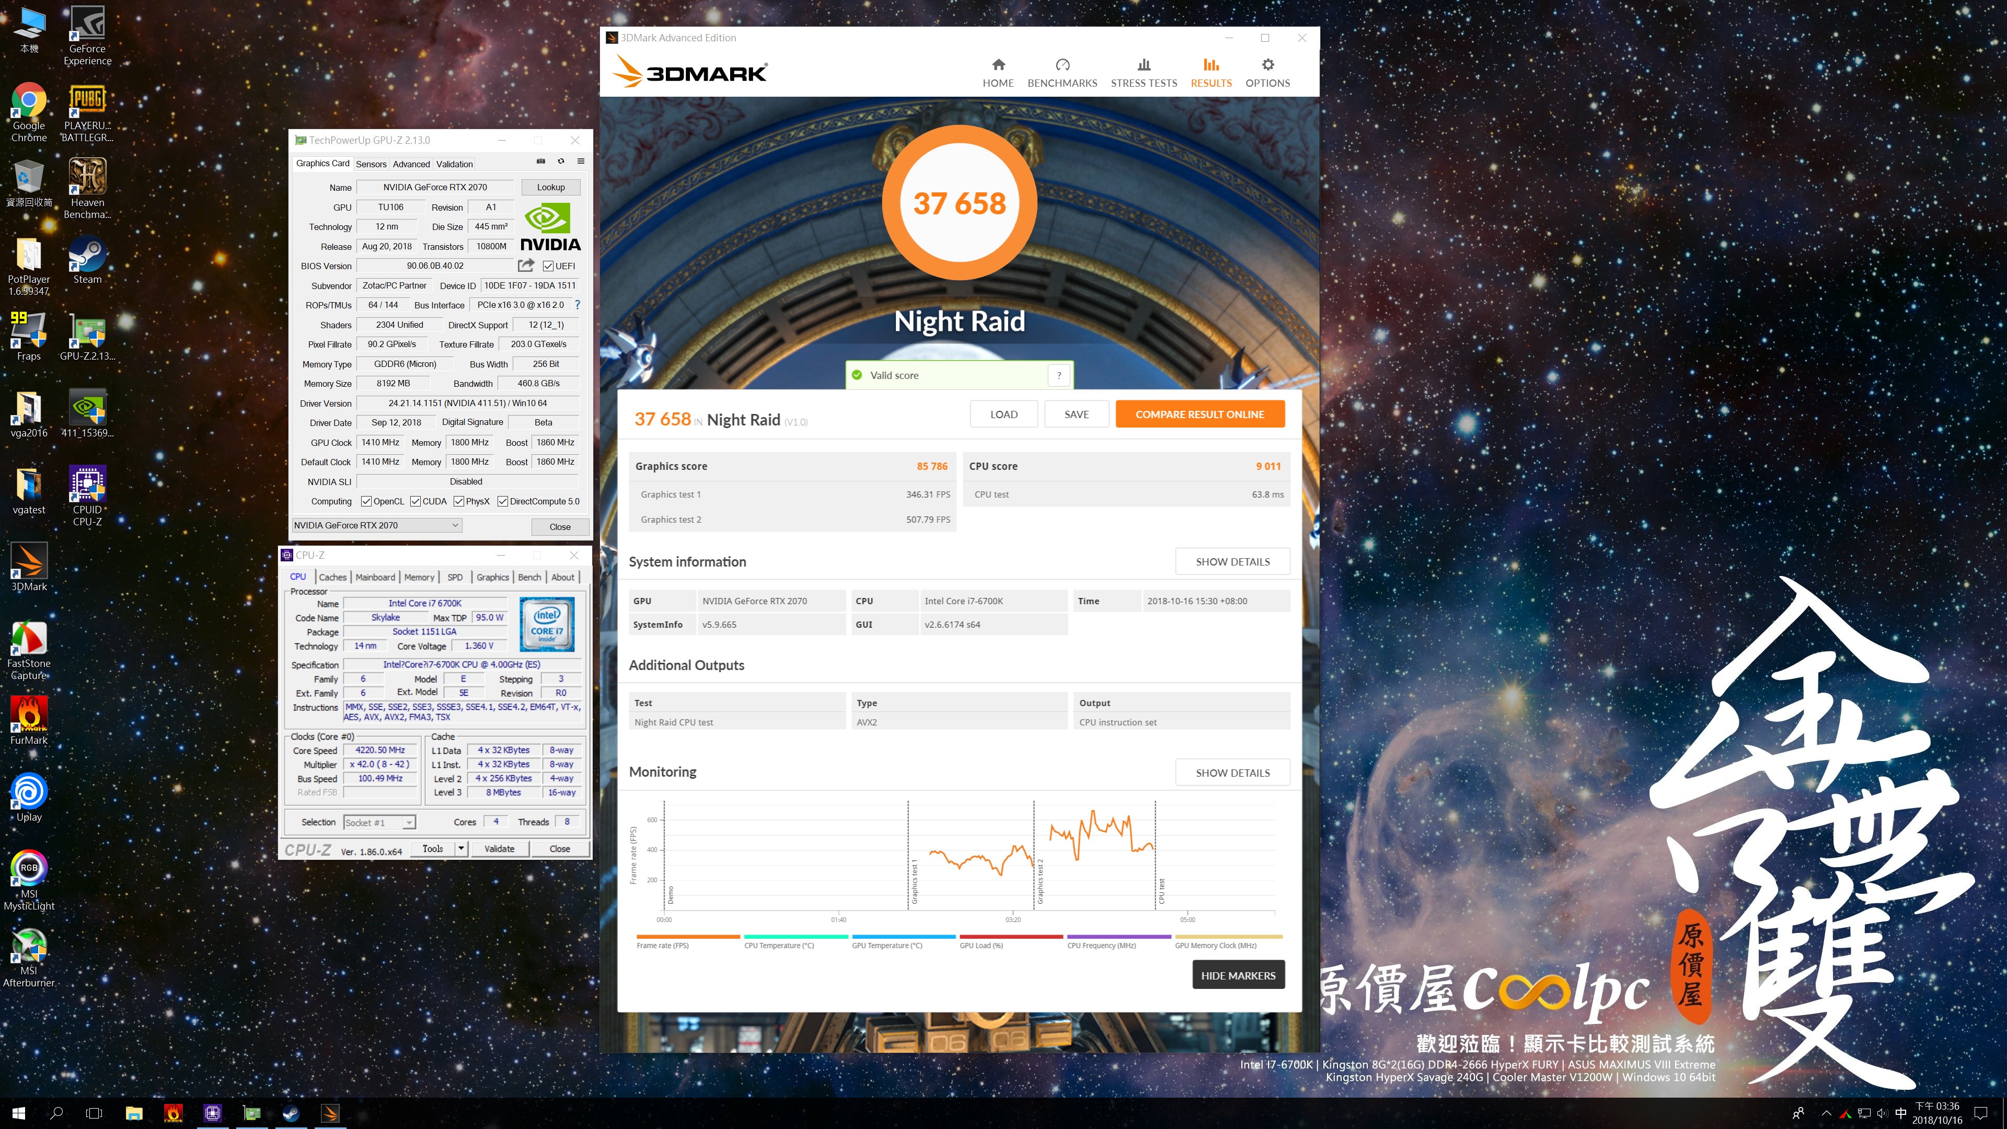This screenshot has height=1129, width=2007.
Task: Open the Tools dropdown arrow in CPU-Z
Action: (461, 848)
